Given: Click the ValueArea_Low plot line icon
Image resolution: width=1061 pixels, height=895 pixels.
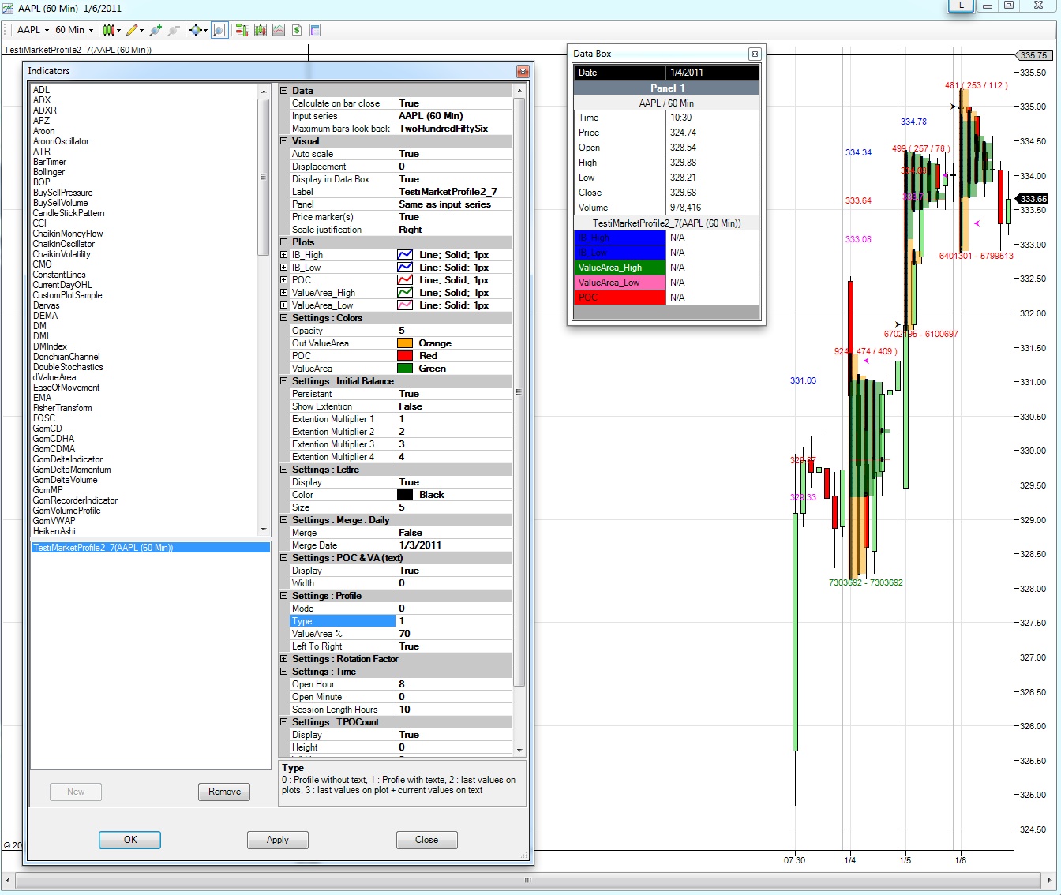Looking at the screenshot, I should 405,305.
